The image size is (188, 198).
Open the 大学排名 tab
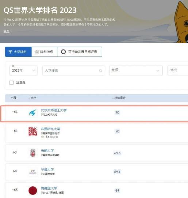[x=18, y=52]
